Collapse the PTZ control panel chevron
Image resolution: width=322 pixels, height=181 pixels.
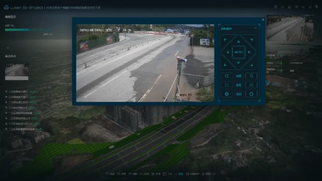point(256,28)
